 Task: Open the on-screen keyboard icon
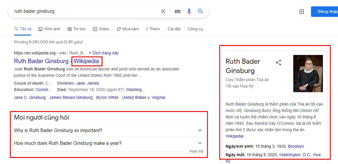pyautogui.click(x=177, y=11)
